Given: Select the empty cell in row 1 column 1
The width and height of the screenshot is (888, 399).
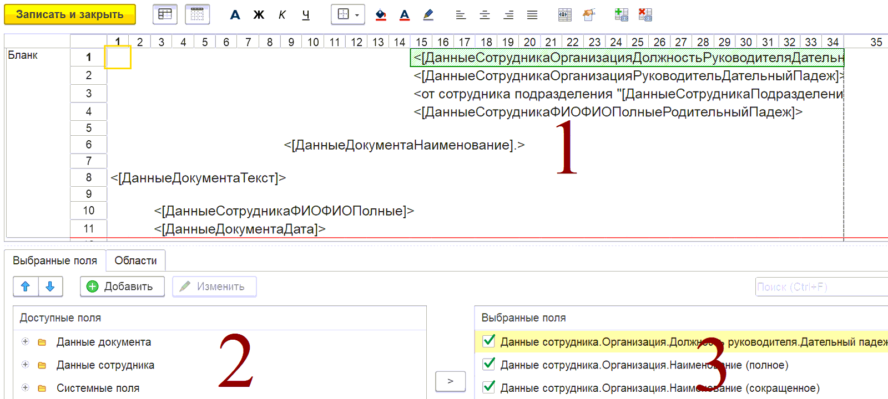Looking at the screenshot, I should coord(118,57).
